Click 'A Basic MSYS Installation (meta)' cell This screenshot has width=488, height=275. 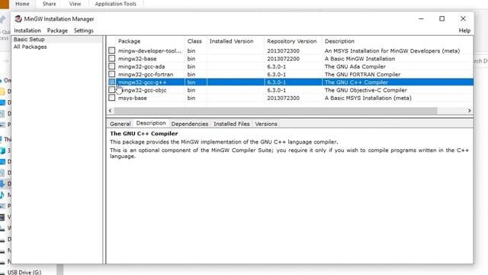[368, 98]
